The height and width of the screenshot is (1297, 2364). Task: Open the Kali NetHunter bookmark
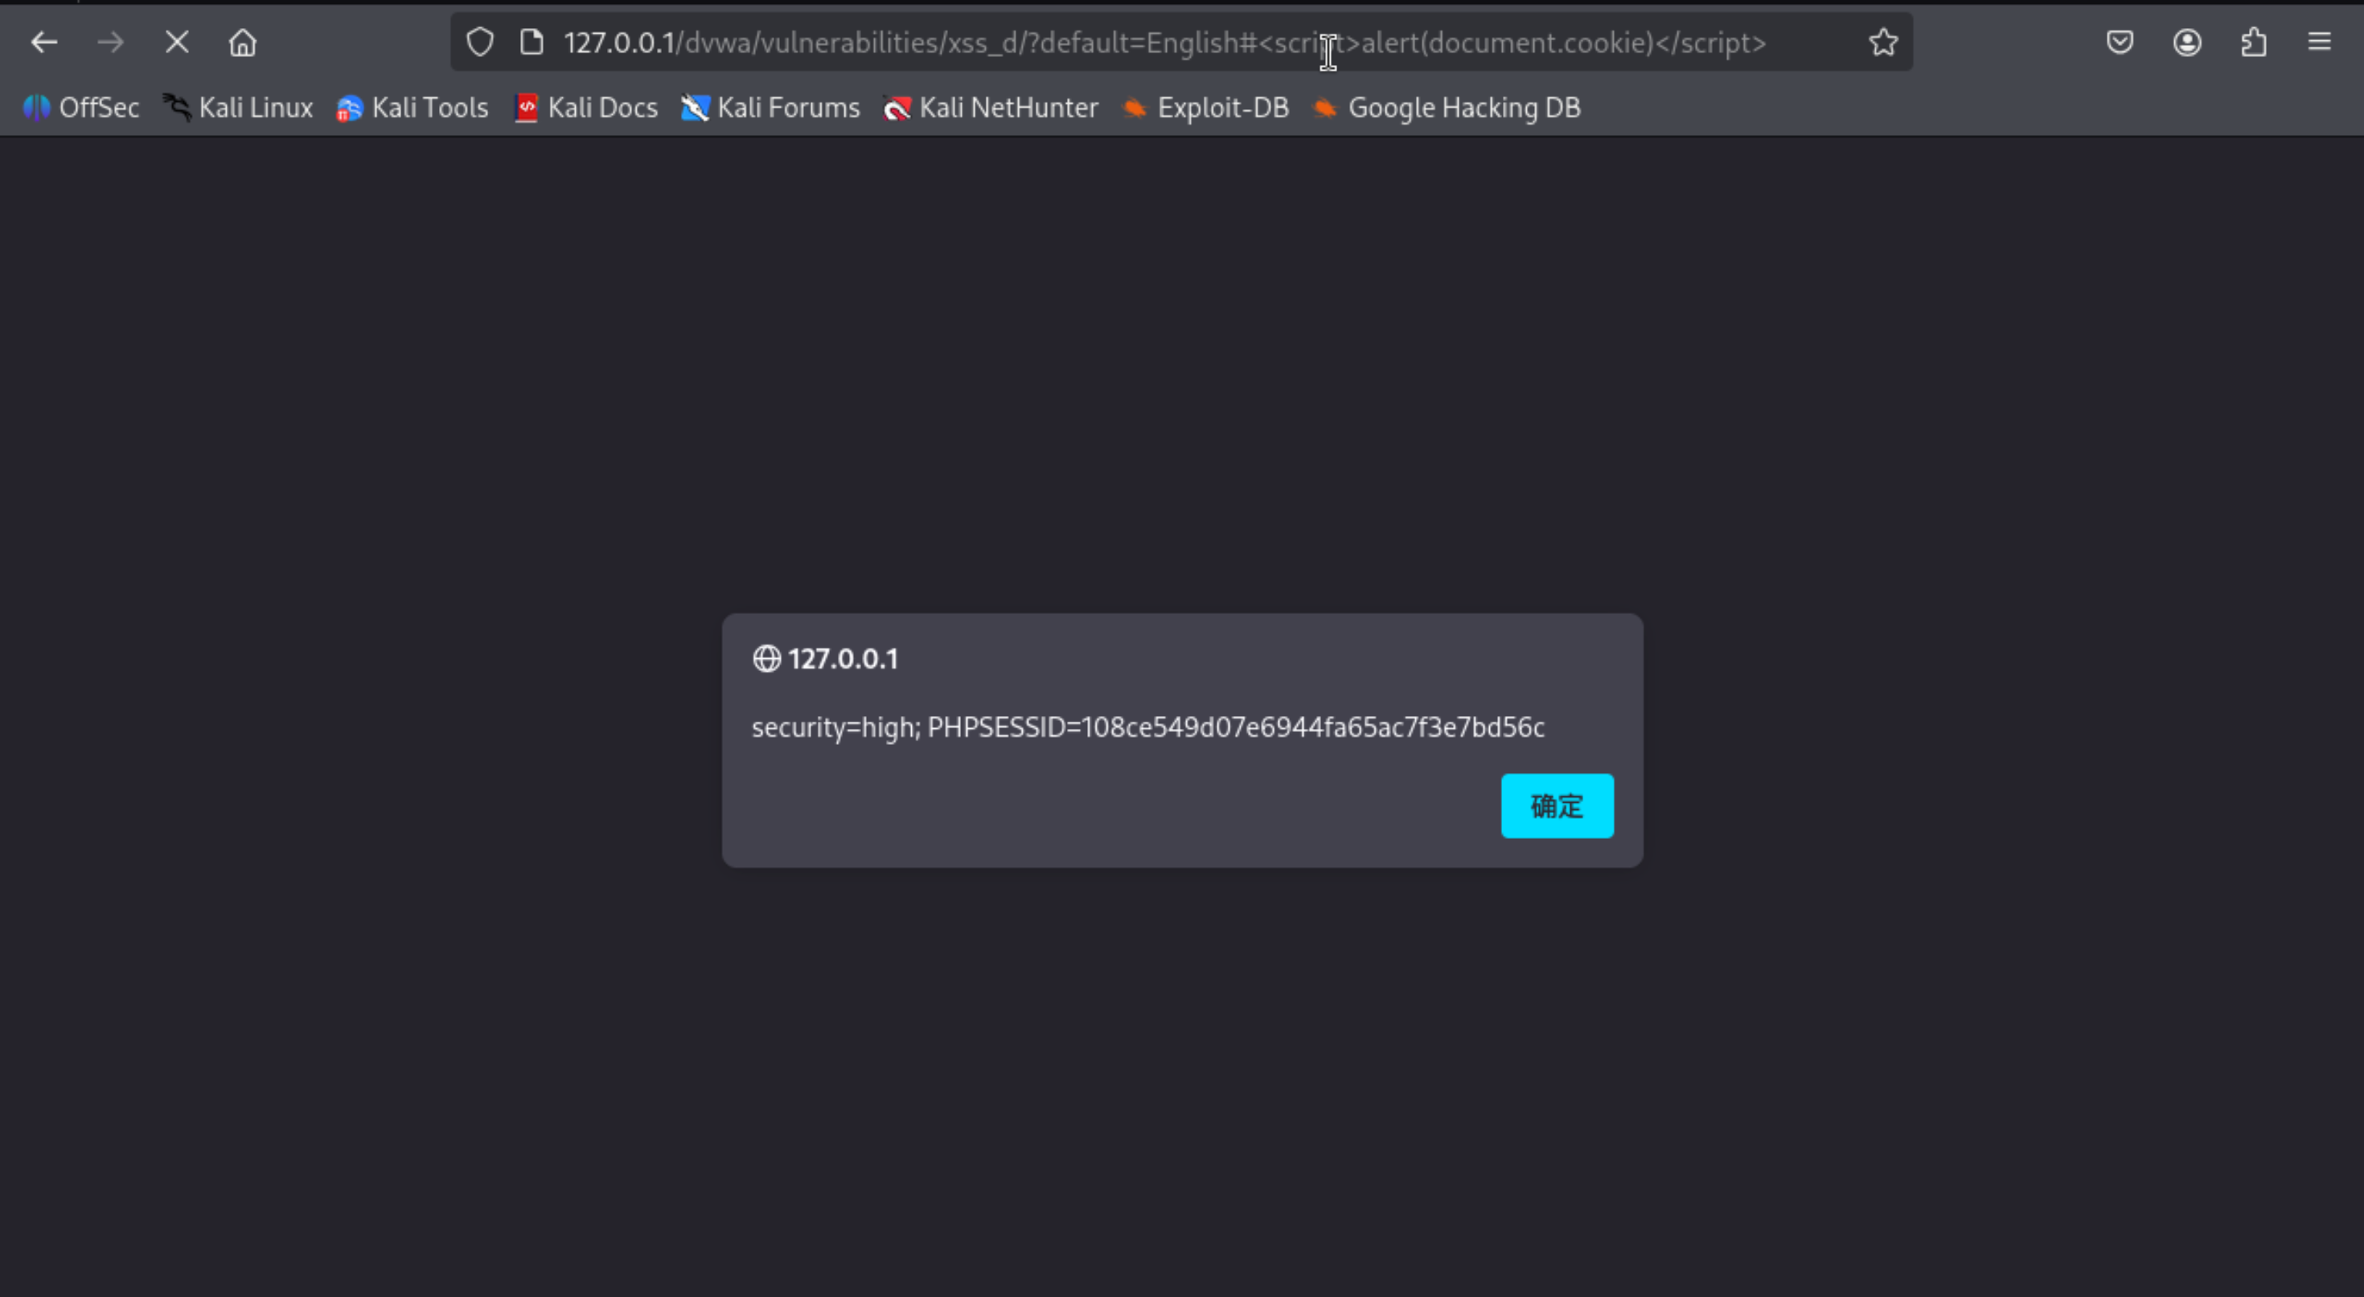click(991, 108)
